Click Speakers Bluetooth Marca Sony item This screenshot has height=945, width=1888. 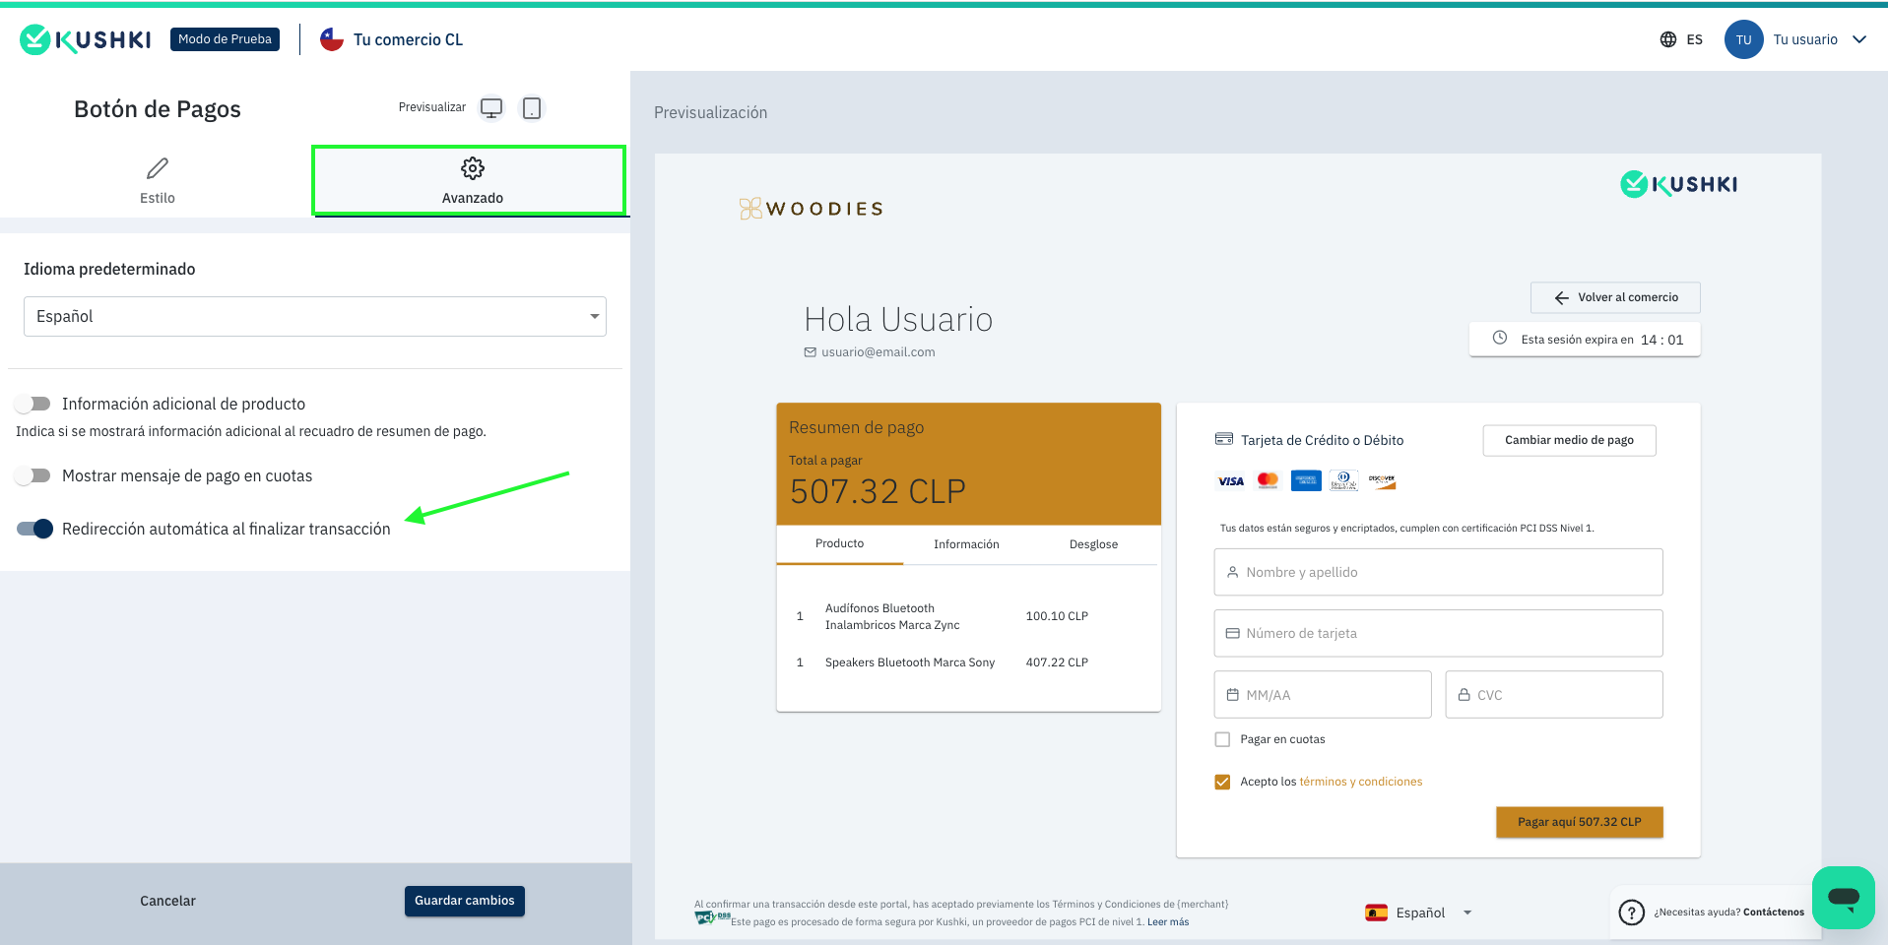tap(910, 662)
